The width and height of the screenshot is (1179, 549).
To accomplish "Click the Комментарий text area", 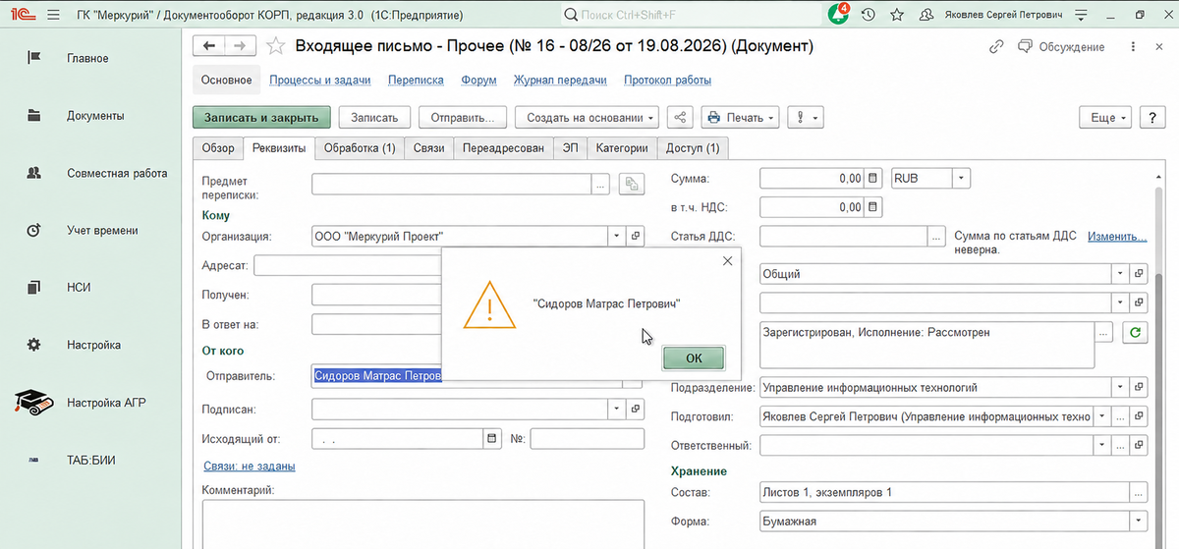I will [422, 523].
